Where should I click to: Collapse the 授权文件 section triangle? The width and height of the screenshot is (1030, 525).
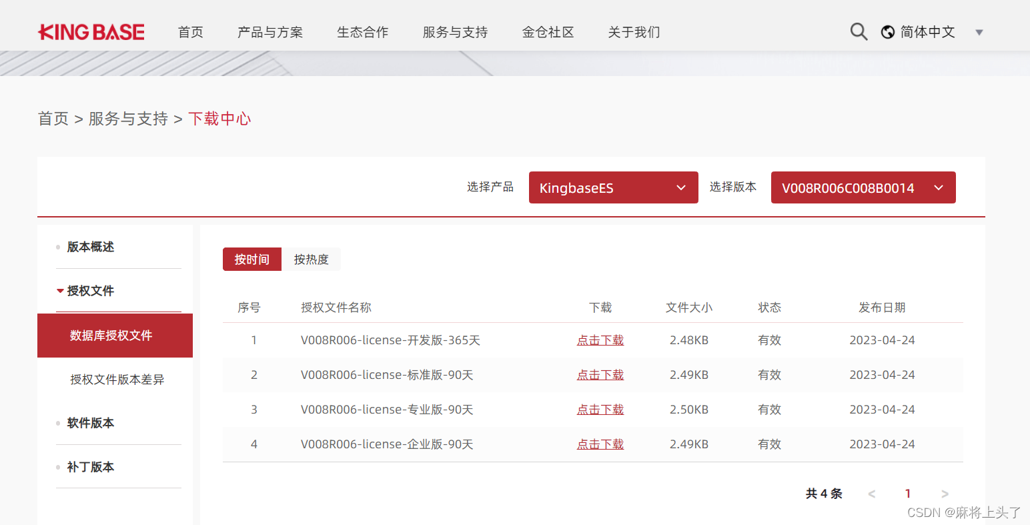59,290
